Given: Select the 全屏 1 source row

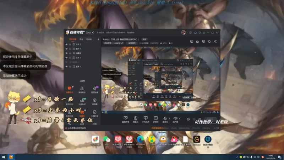Looking at the screenshot, I should [82, 66].
